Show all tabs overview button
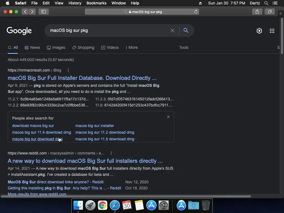 270,12
